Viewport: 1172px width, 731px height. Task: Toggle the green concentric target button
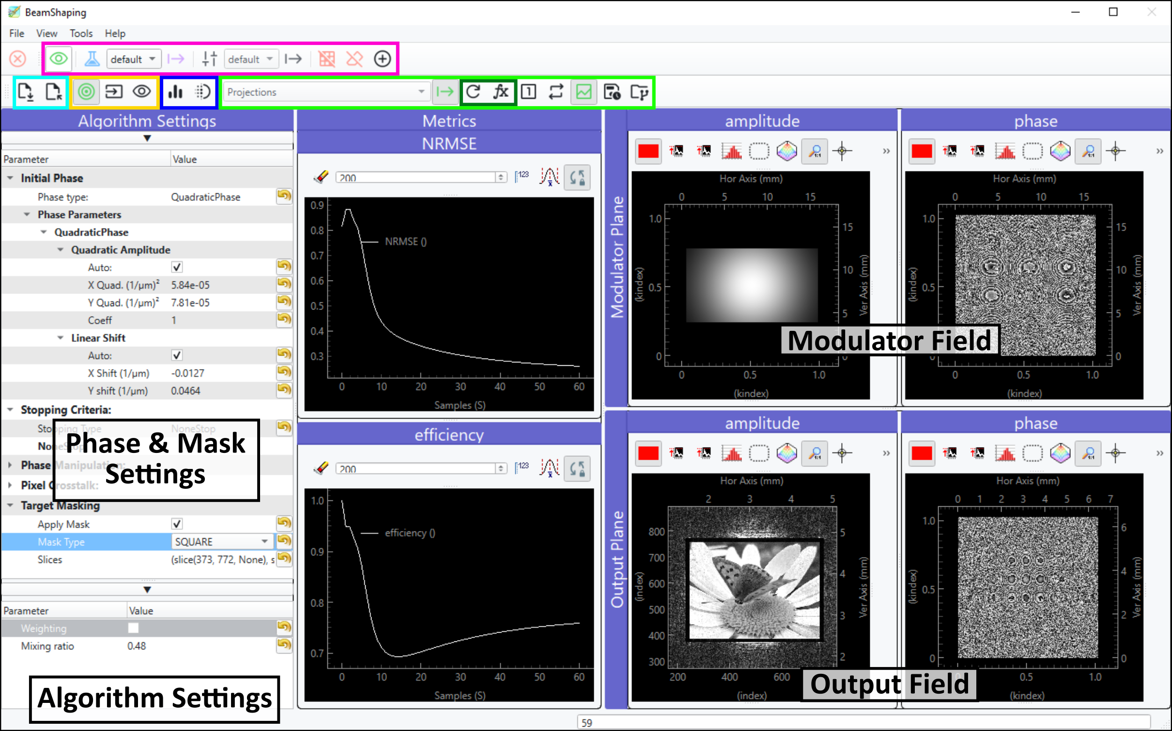(86, 92)
